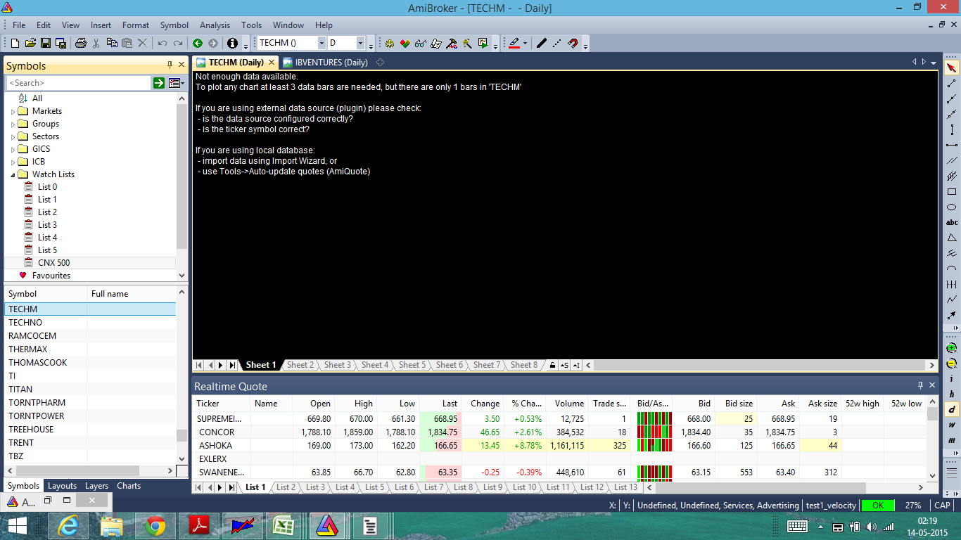Switch to monthly interval 'm' icon
The image size is (961, 540).
[952, 440]
